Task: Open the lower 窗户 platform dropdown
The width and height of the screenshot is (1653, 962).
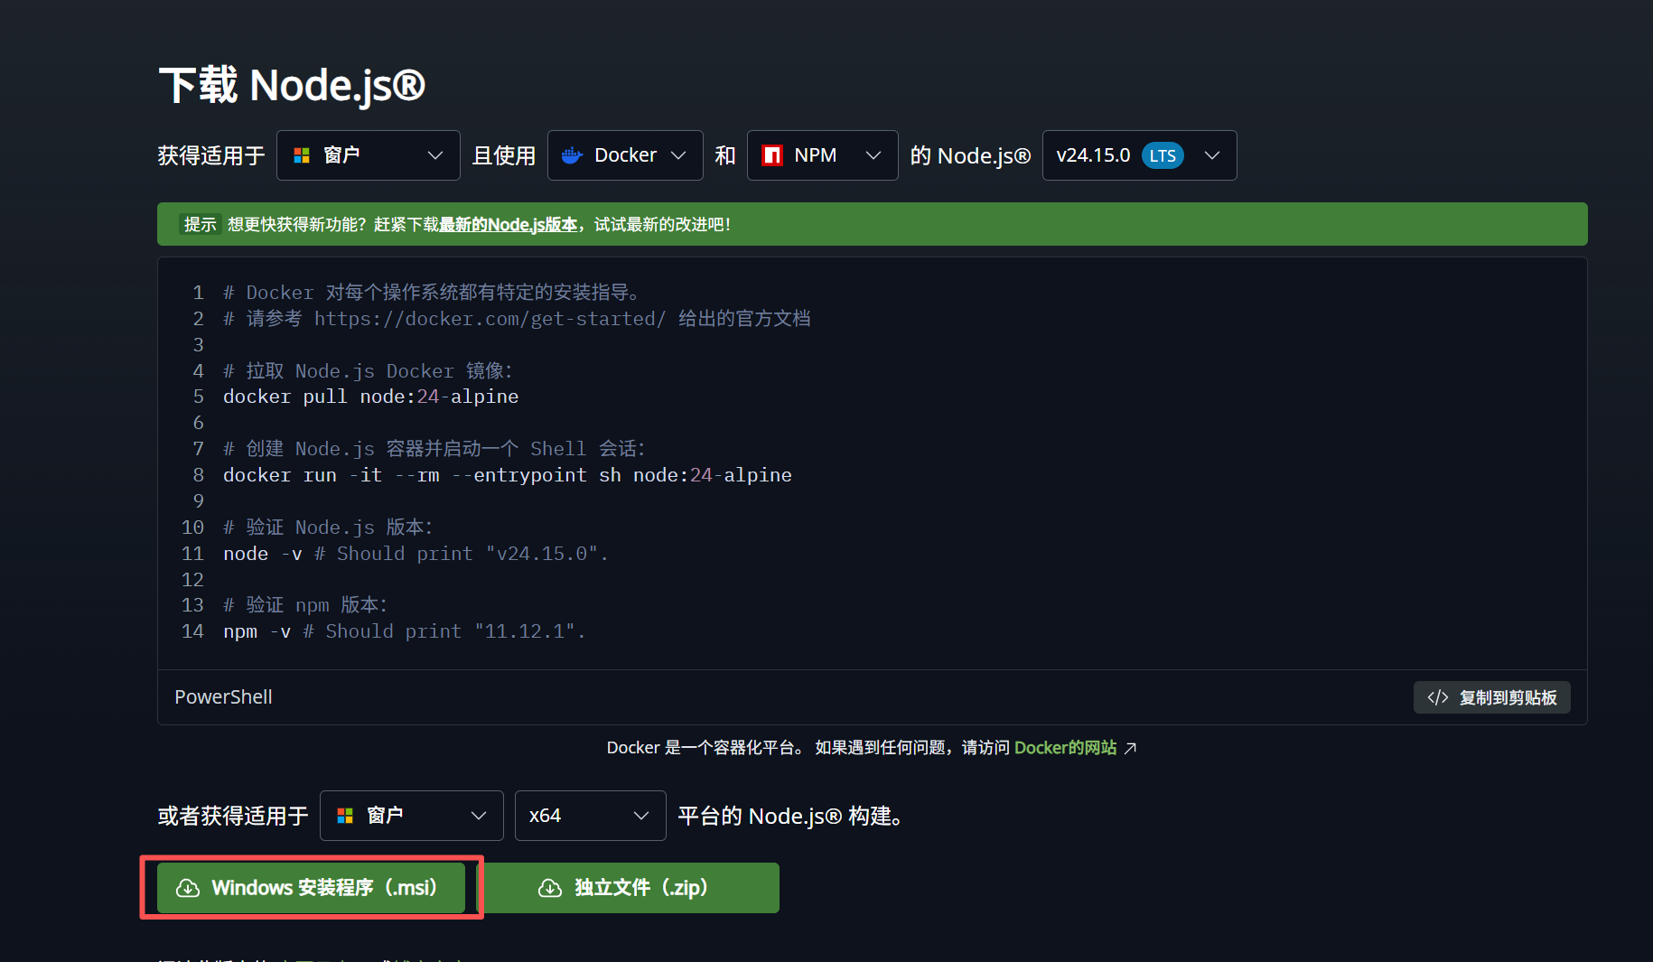Action: tap(411, 816)
